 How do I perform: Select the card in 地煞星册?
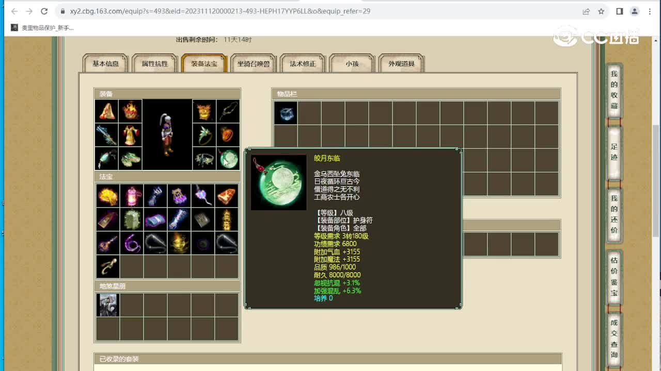click(108, 305)
